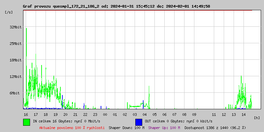
Task: Click the red 'Aktualne povoleno 100 % rychlosti' text
Action: point(72,127)
